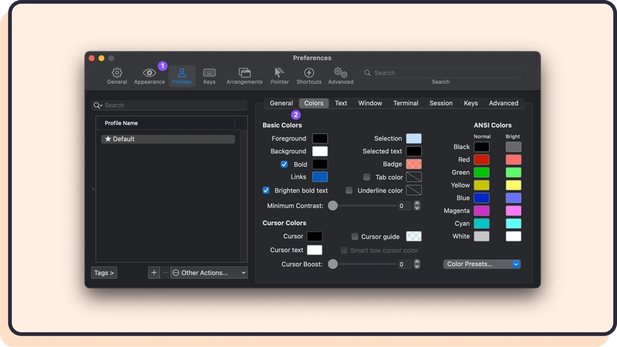Select the Default profile row
This screenshot has width=617, height=347.
pyautogui.click(x=168, y=139)
